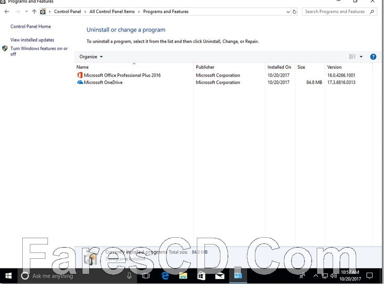Open the Action Center notifications icon

pos(369,276)
